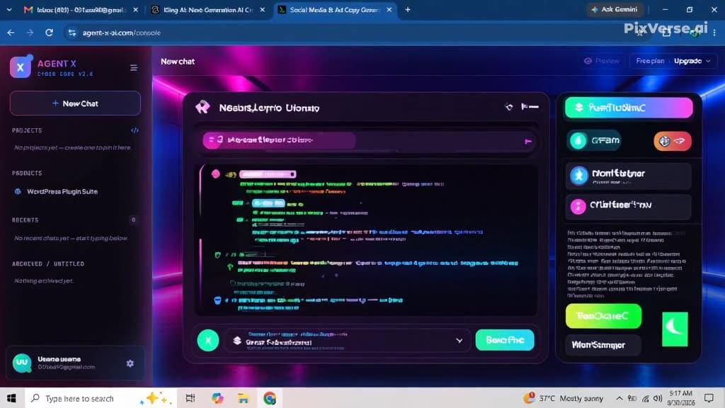Open Chrome tab search chevron

[x=8, y=9]
